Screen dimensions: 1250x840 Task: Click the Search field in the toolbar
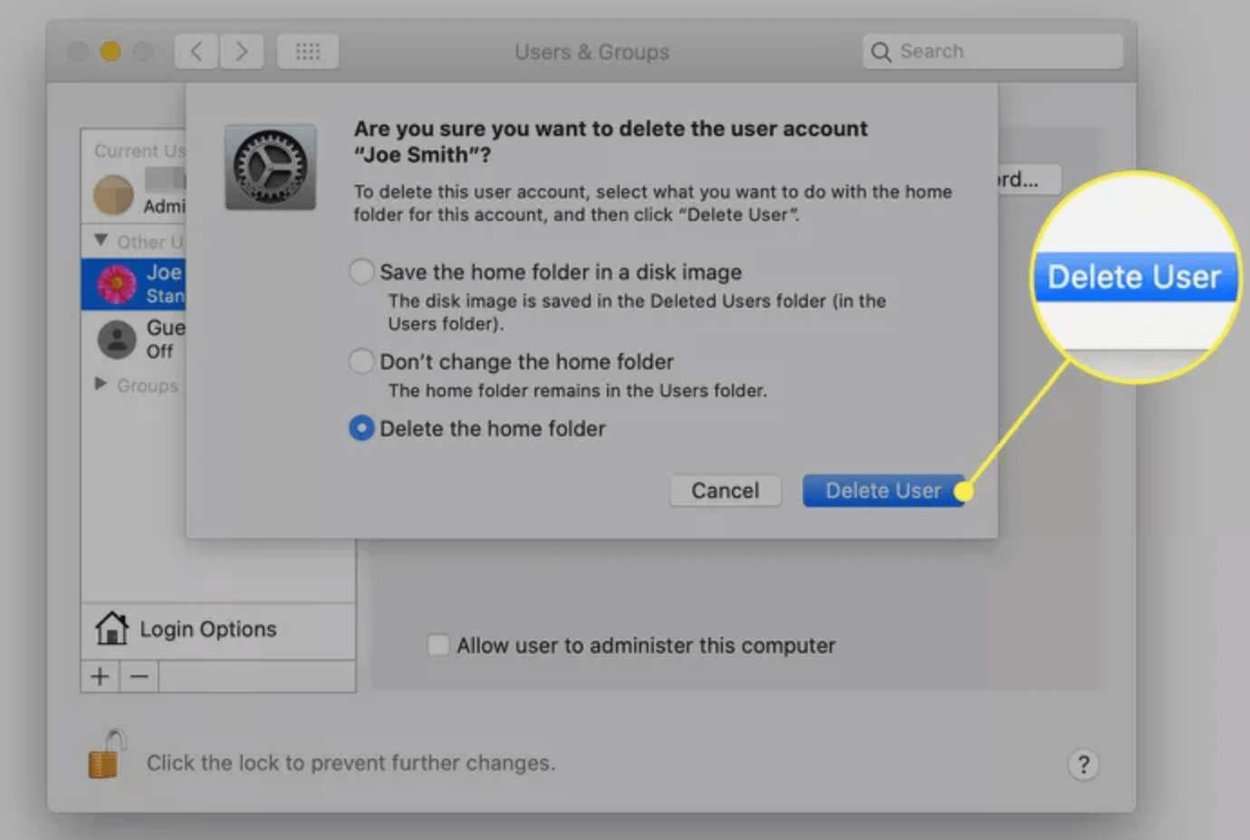992,51
